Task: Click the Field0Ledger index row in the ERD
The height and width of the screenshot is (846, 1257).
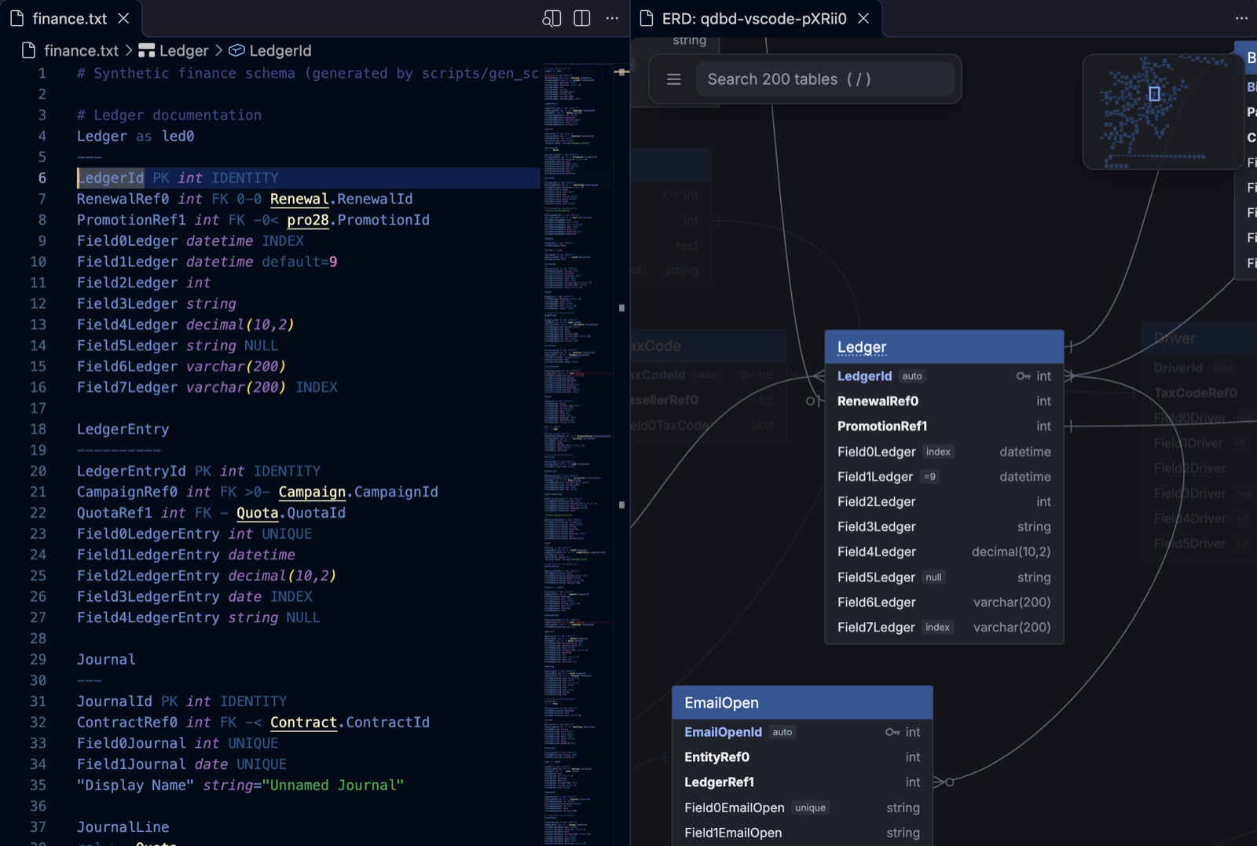Action: pyautogui.click(x=944, y=452)
